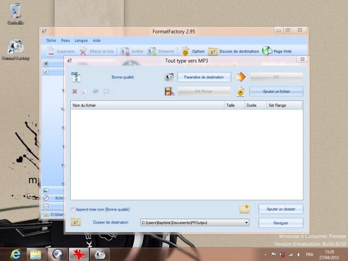Click the Set Range column header
Image resolution: width=348 pixels, height=261 pixels.
click(x=285, y=105)
